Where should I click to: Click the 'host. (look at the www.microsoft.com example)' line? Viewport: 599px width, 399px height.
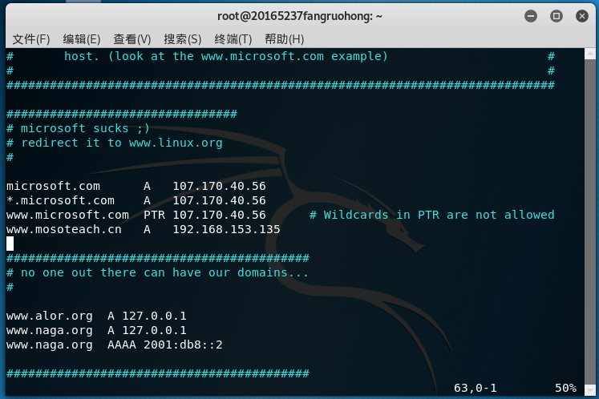point(226,56)
